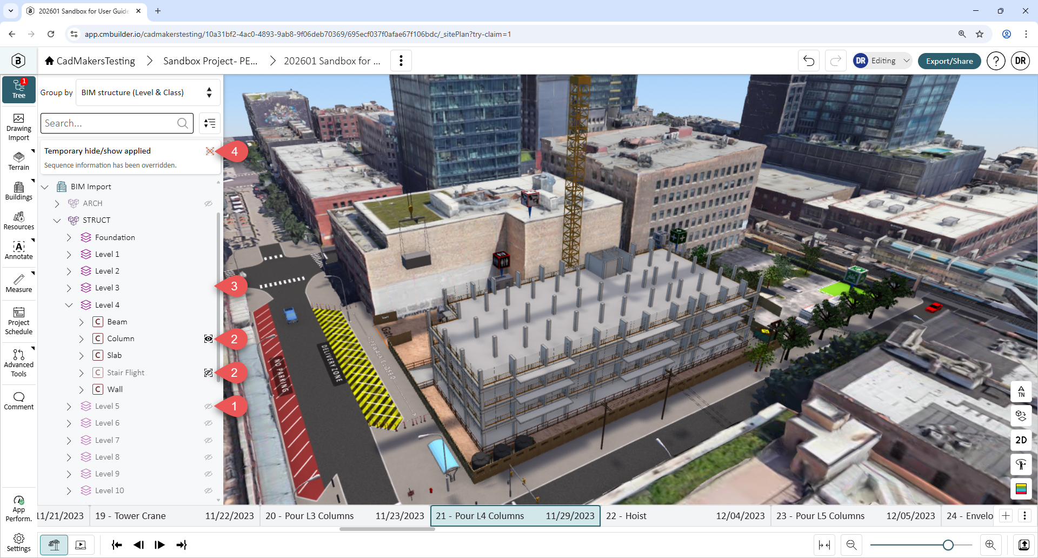Toggle visibility of ARCH model

pyautogui.click(x=208, y=204)
